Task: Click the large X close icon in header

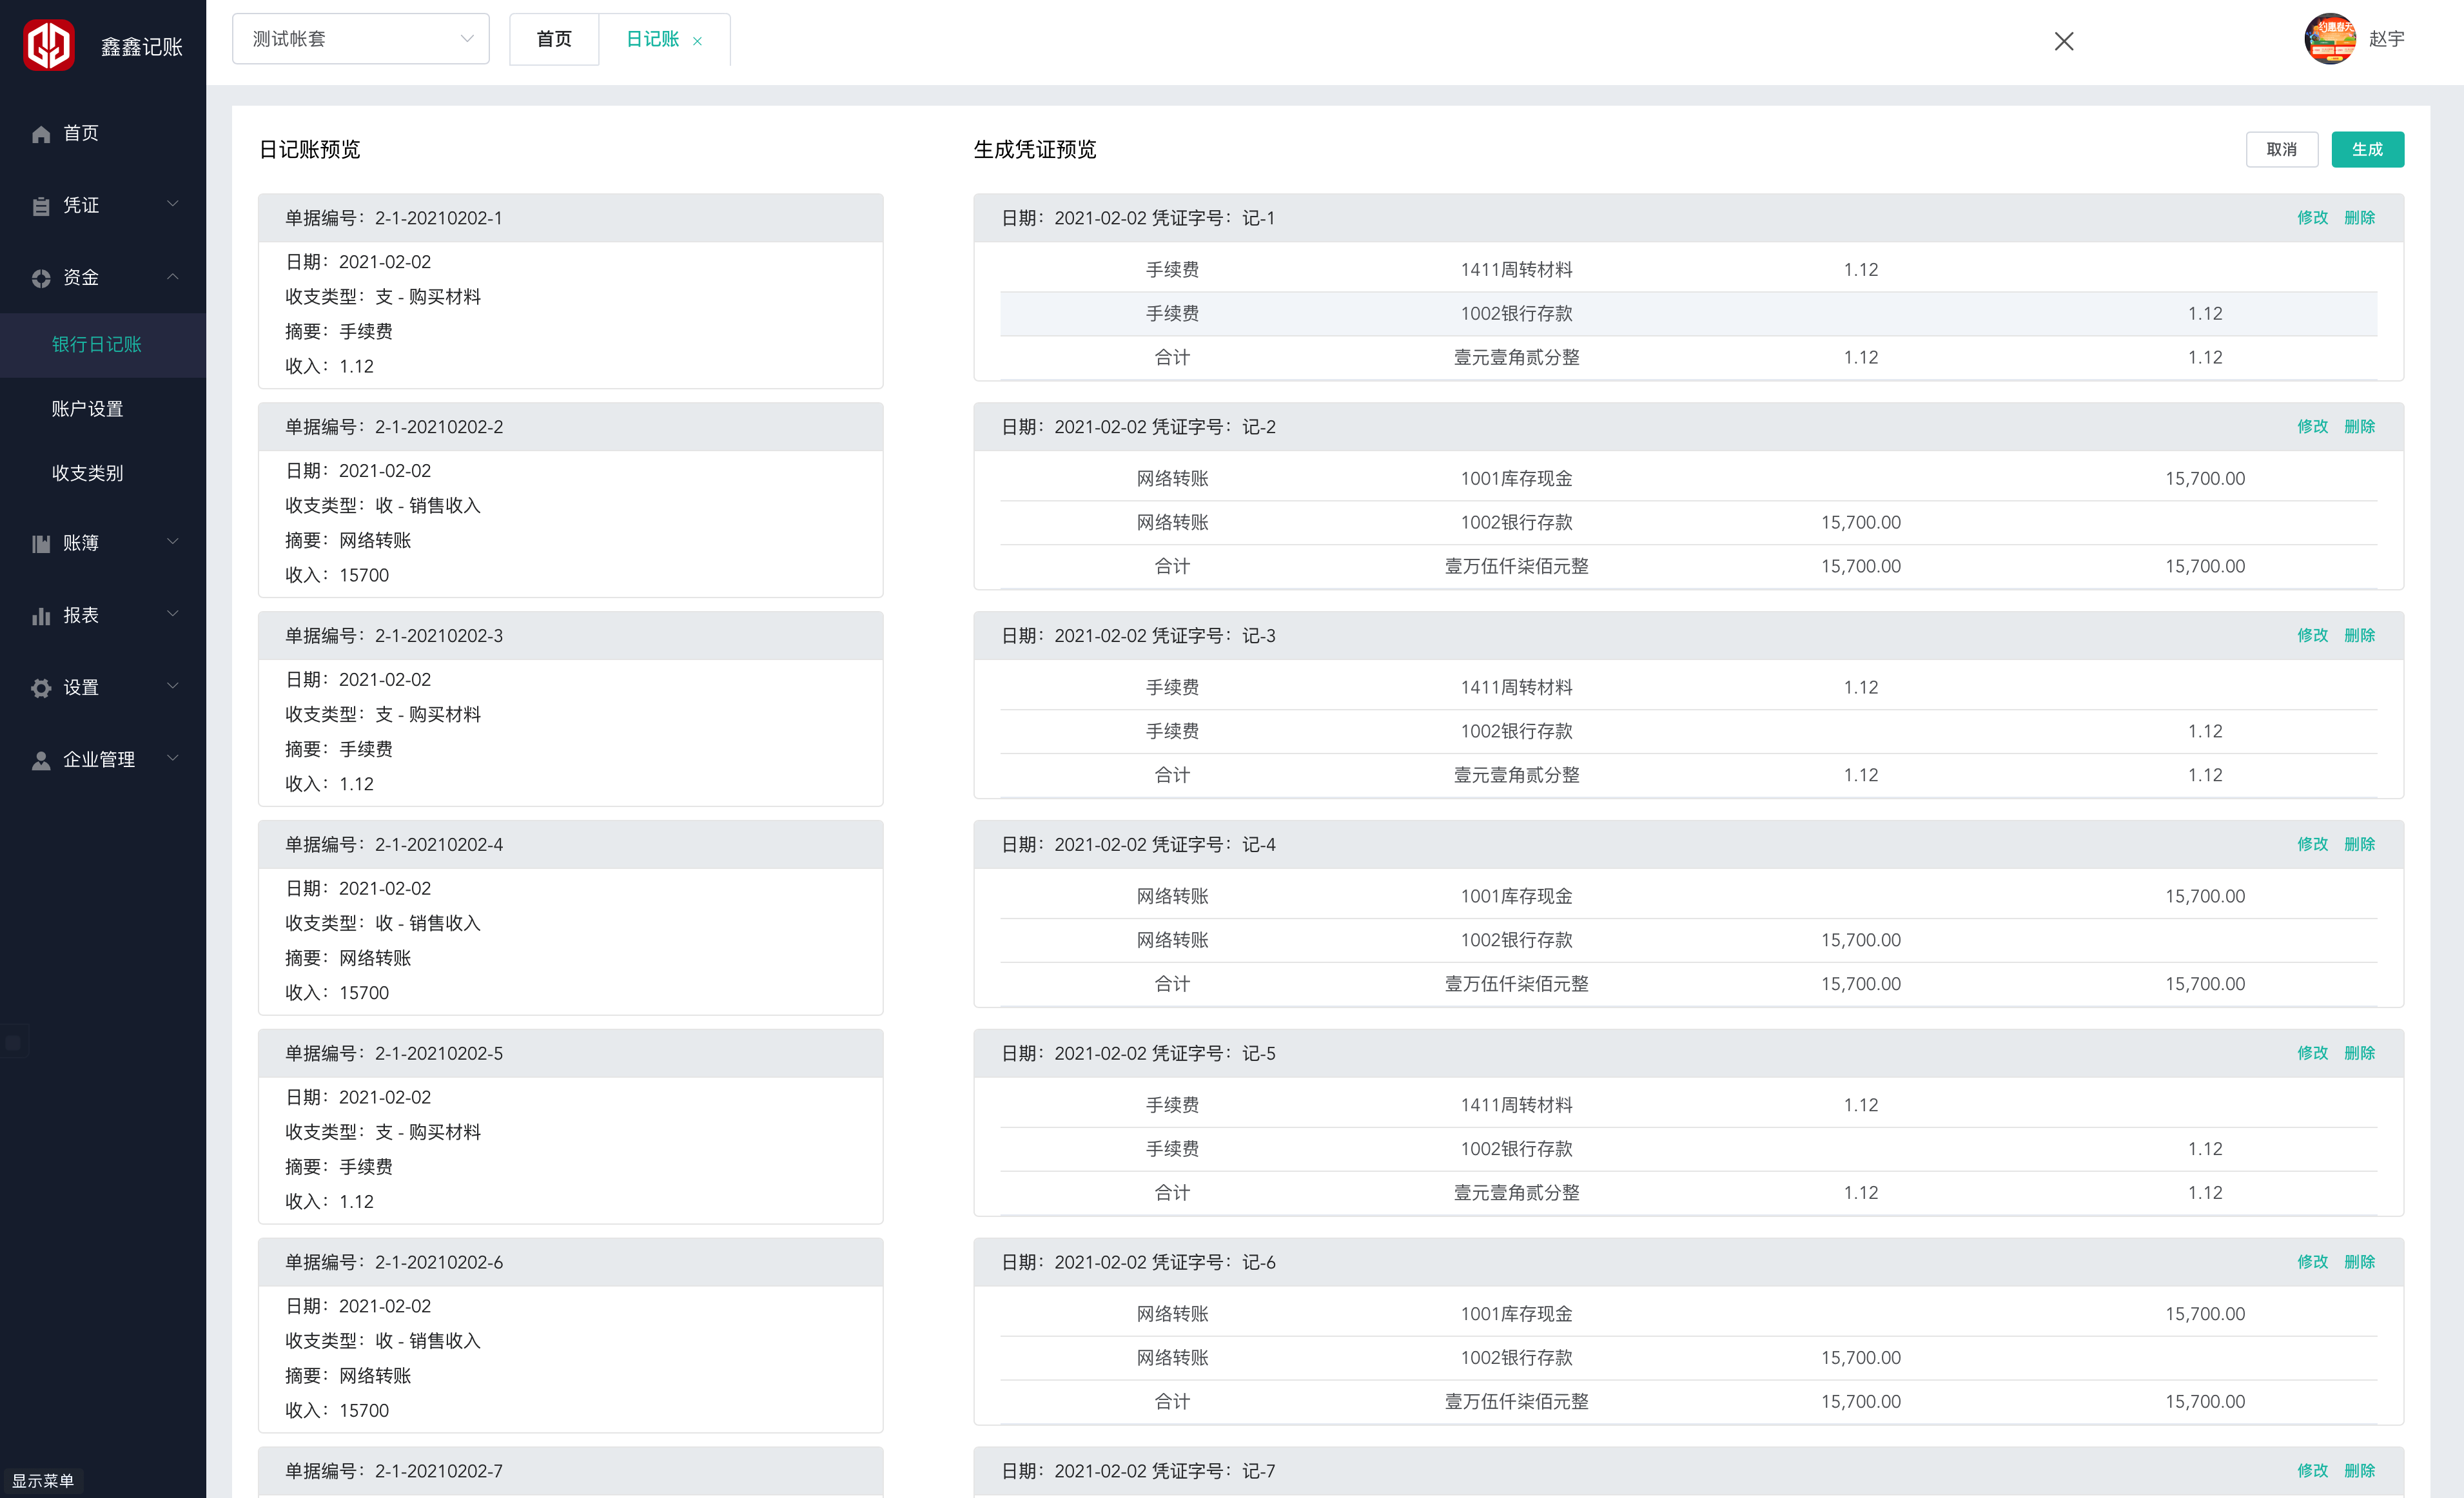Action: pos(2064,41)
